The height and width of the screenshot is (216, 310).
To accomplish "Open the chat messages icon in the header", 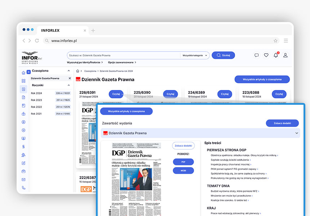I will click(x=256, y=55).
